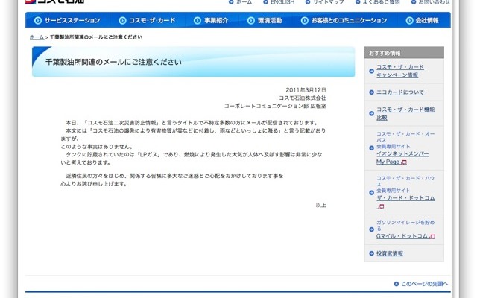The image size is (477, 298).
Task: Click external-link icon below ザ・カード・ドットコム
Action: [x=381, y=207]
